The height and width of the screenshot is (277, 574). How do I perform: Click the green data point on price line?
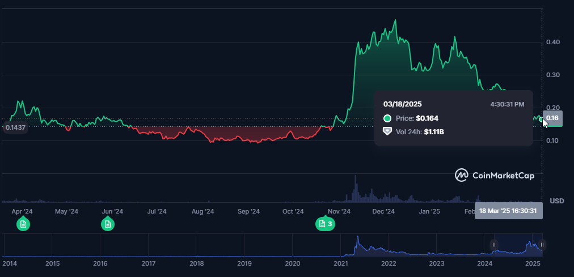pyautogui.click(x=542, y=119)
